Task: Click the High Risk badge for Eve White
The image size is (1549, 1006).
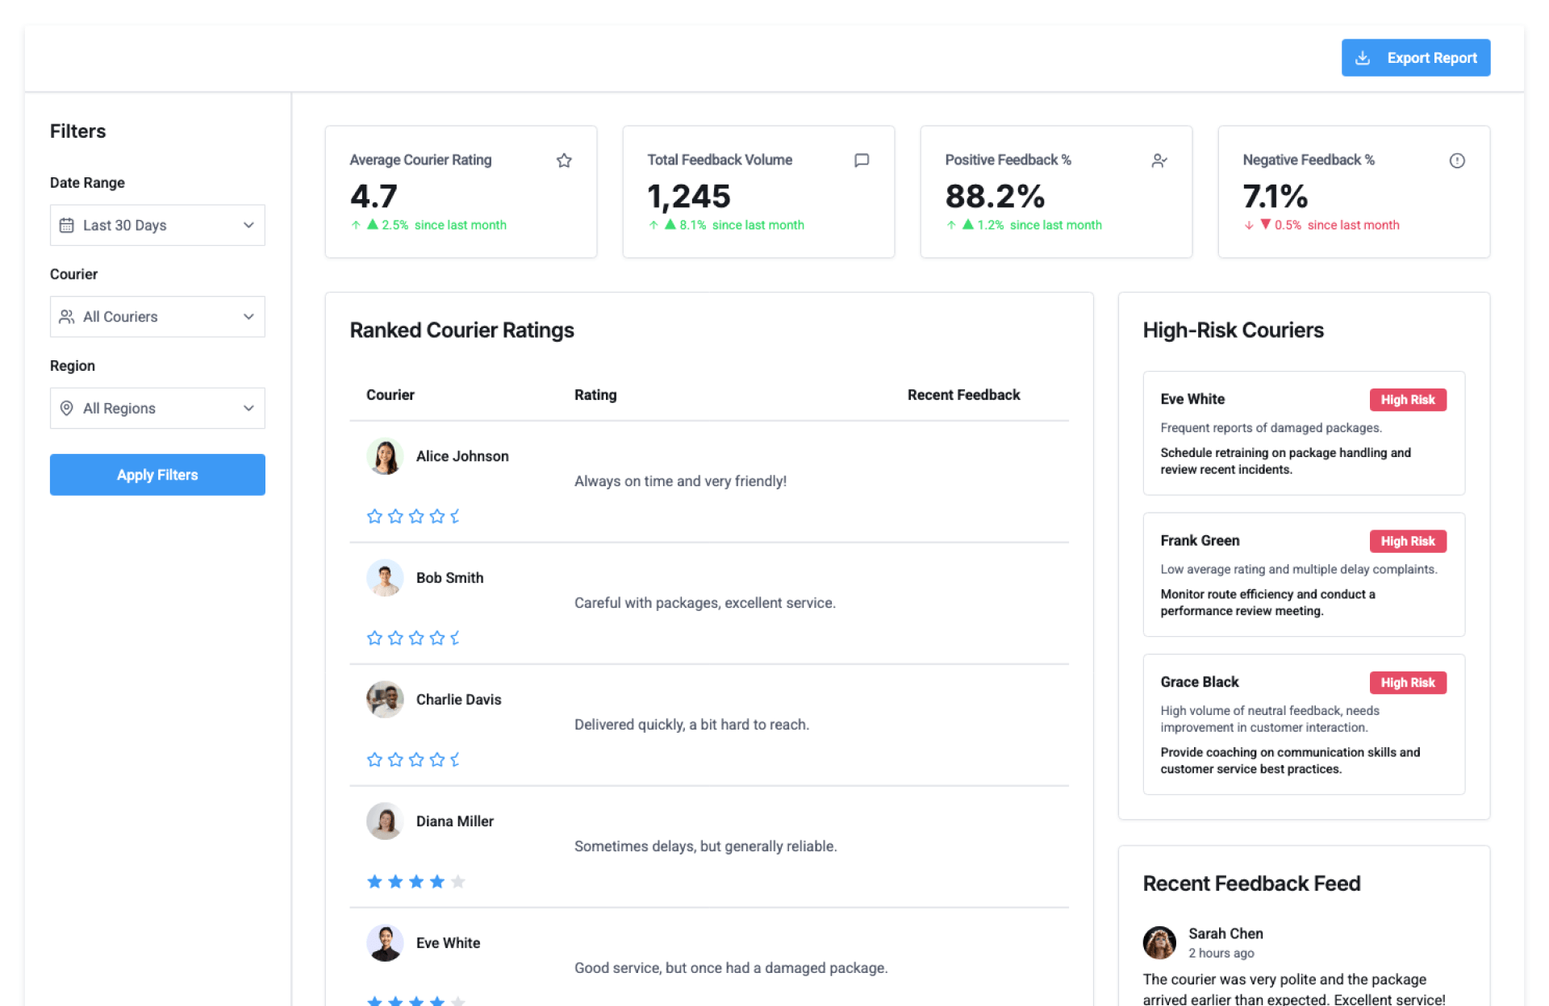Action: click(x=1408, y=400)
